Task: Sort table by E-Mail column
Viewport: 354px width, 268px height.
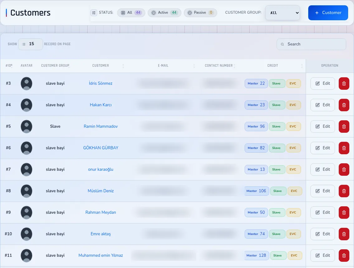Action: click(x=163, y=65)
